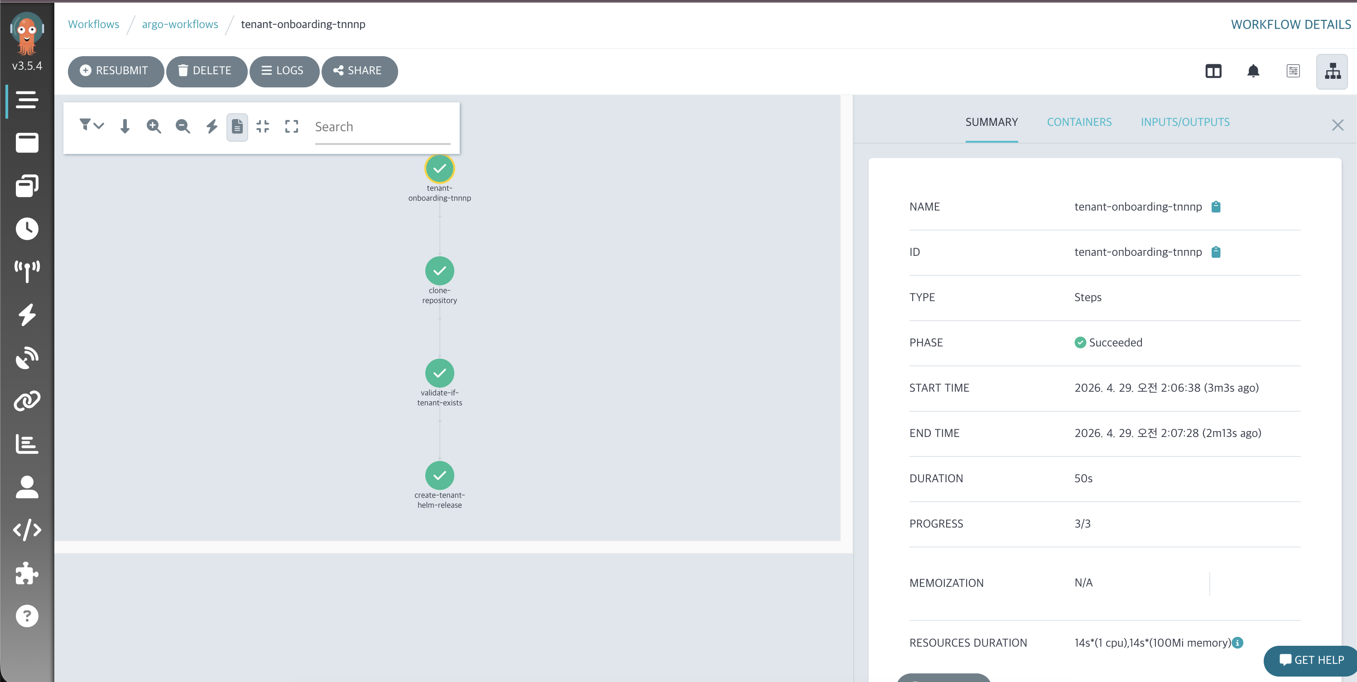Click the RESUBMIT button

pyautogui.click(x=115, y=71)
